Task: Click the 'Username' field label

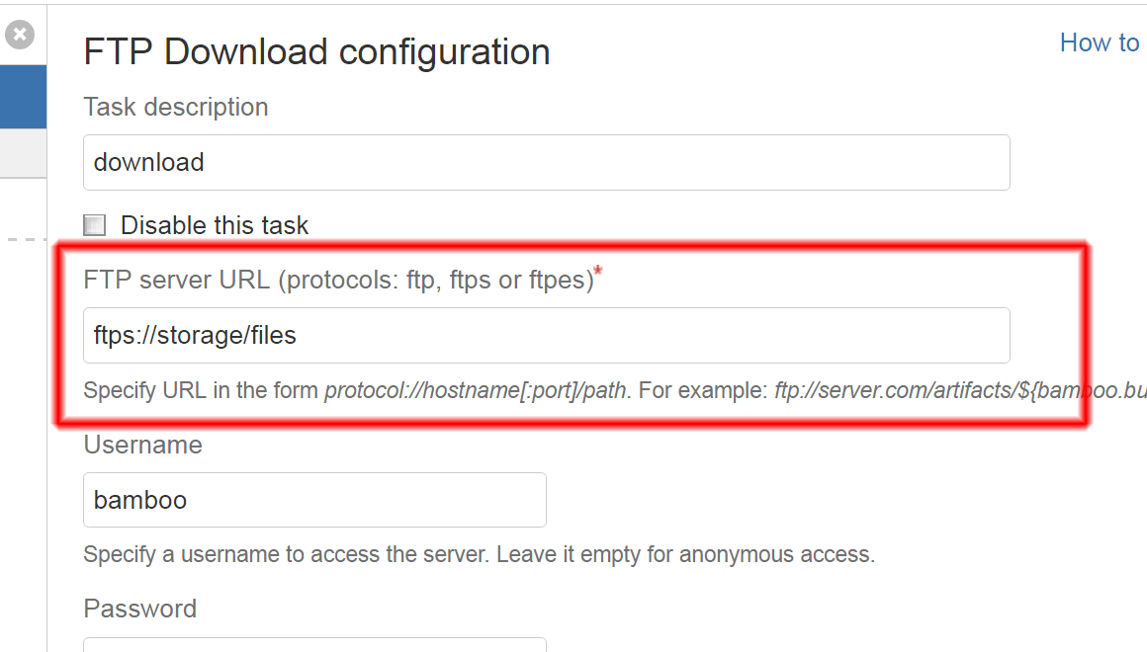Action: pos(142,445)
